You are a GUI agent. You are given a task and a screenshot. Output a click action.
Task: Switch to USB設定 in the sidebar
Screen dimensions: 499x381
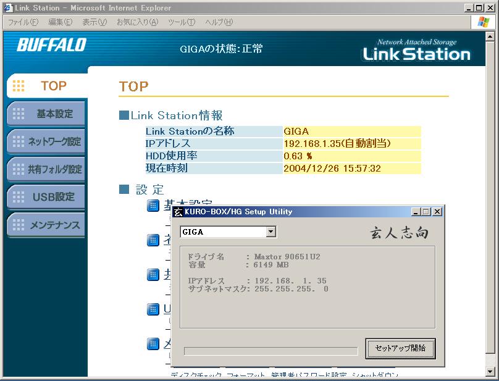(46, 197)
